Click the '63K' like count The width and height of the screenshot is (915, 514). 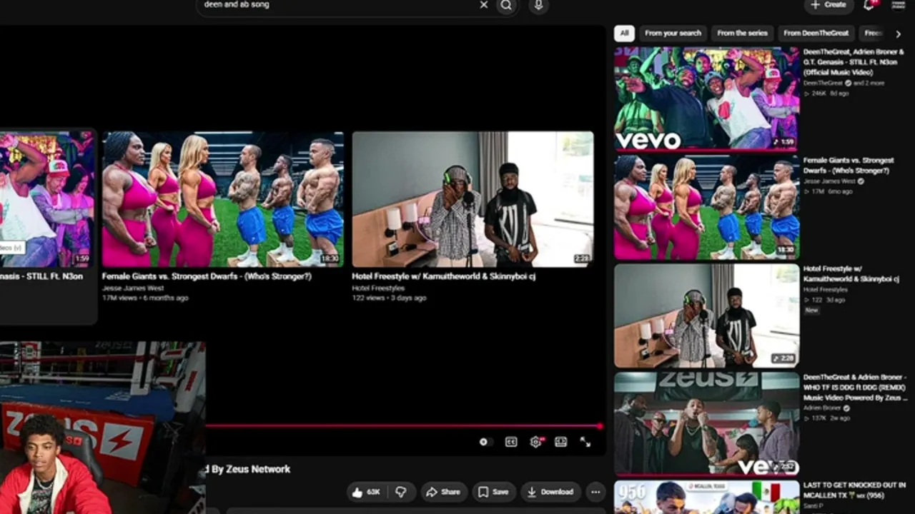click(x=373, y=492)
